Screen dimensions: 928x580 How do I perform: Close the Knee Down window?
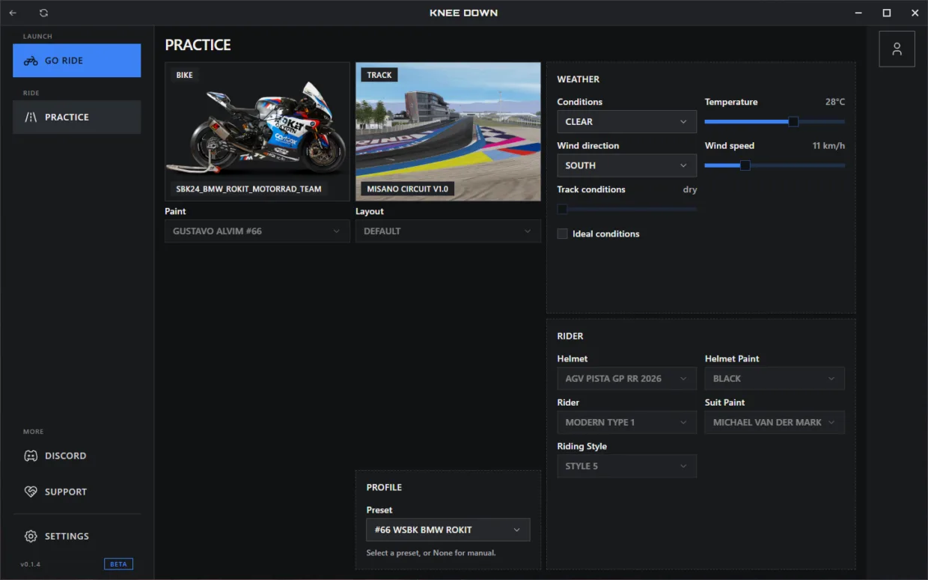[x=915, y=13]
